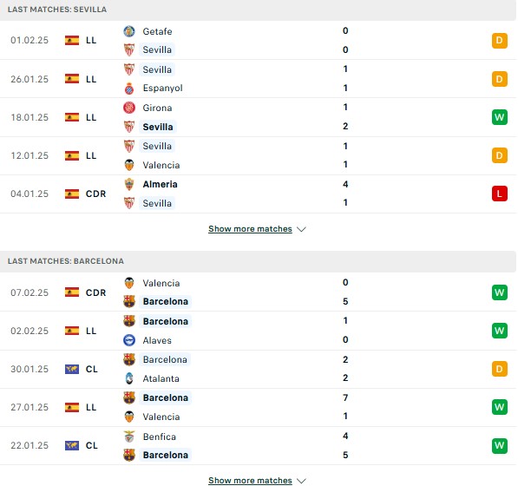
Task: Expand Show more matches under Sevilla
Action: (x=250, y=229)
